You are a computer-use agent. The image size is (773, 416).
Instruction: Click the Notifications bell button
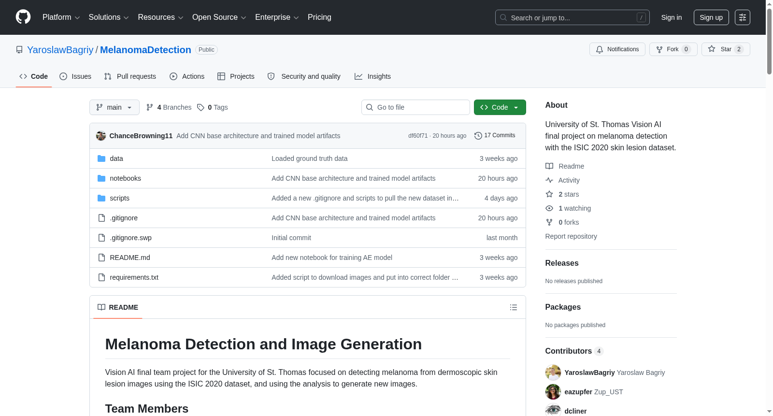tap(617, 49)
